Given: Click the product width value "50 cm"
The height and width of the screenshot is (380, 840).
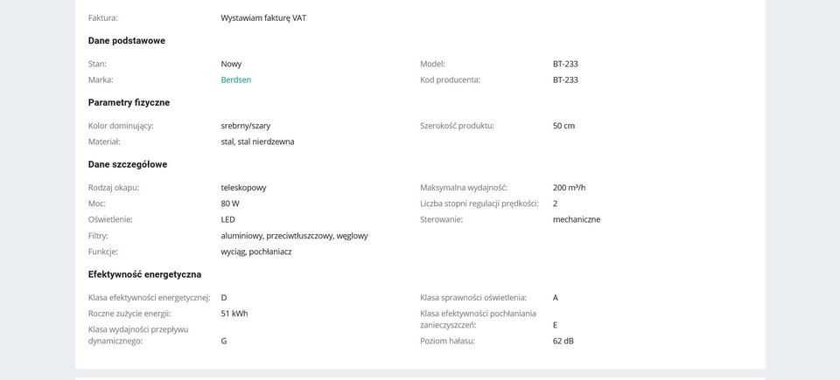Looking at the screenshot, I should [x=563, y=126].
